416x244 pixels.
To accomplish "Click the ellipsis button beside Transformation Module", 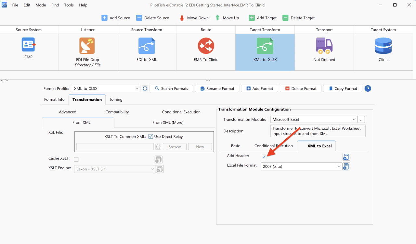I will coord(361,120).
